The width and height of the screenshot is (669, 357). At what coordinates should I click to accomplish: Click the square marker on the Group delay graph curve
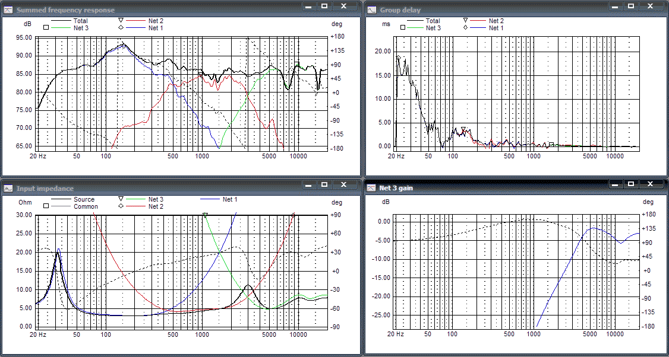coord(551,145)
